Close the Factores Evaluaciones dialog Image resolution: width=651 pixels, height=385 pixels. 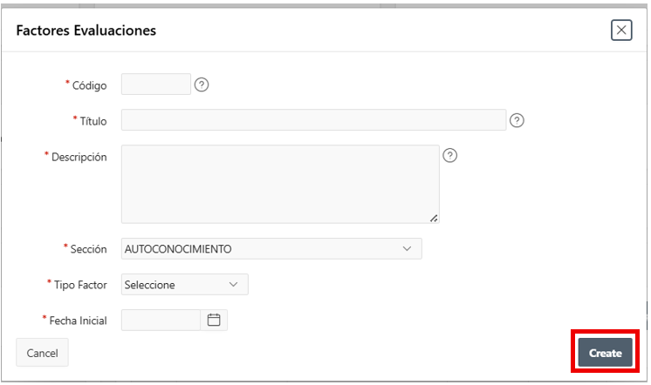[x=621, y=30]
